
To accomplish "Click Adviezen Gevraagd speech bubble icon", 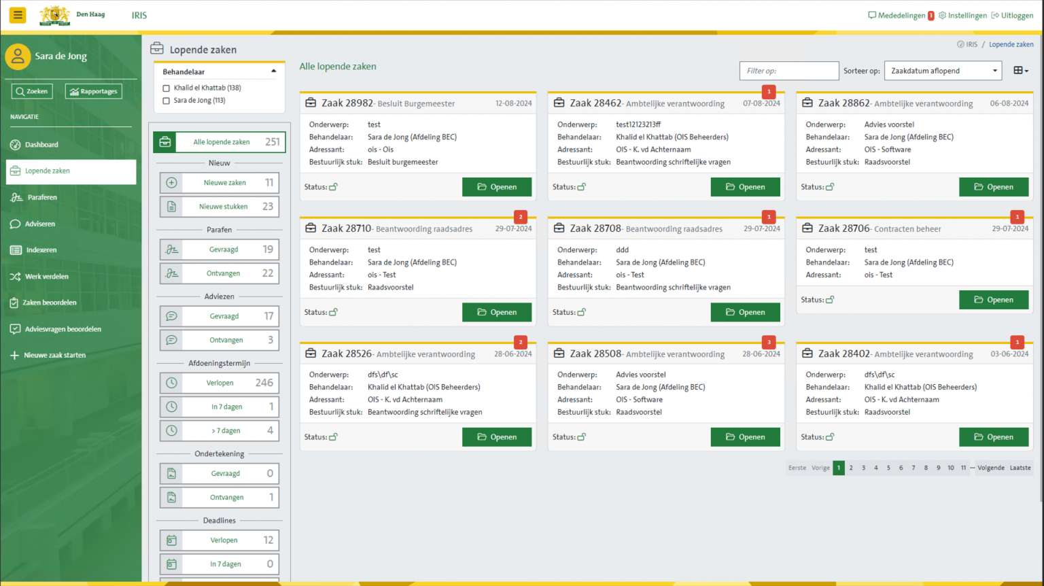I will pyautogui.click(x=171, y=316).
